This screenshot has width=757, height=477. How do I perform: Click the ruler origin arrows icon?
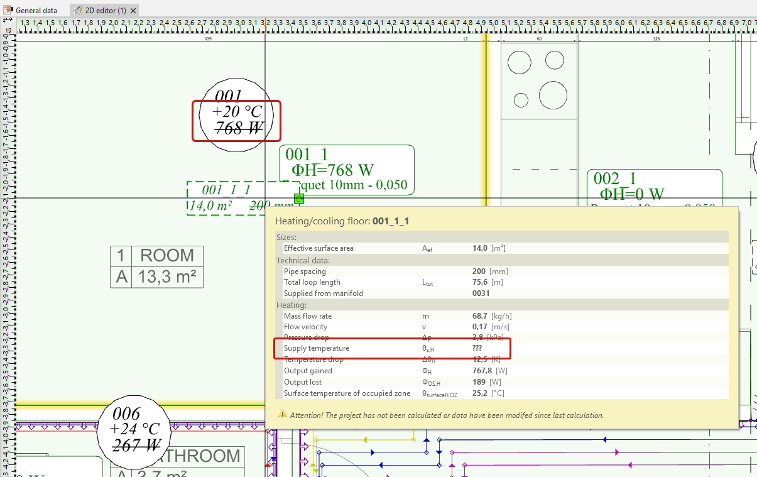tap(8, 21)
